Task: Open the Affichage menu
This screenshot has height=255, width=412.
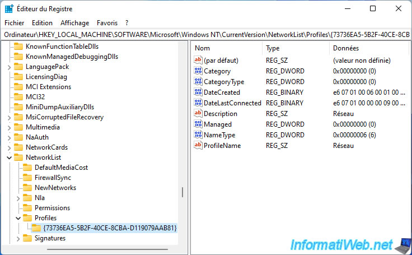Action: (x=74, y=23)
